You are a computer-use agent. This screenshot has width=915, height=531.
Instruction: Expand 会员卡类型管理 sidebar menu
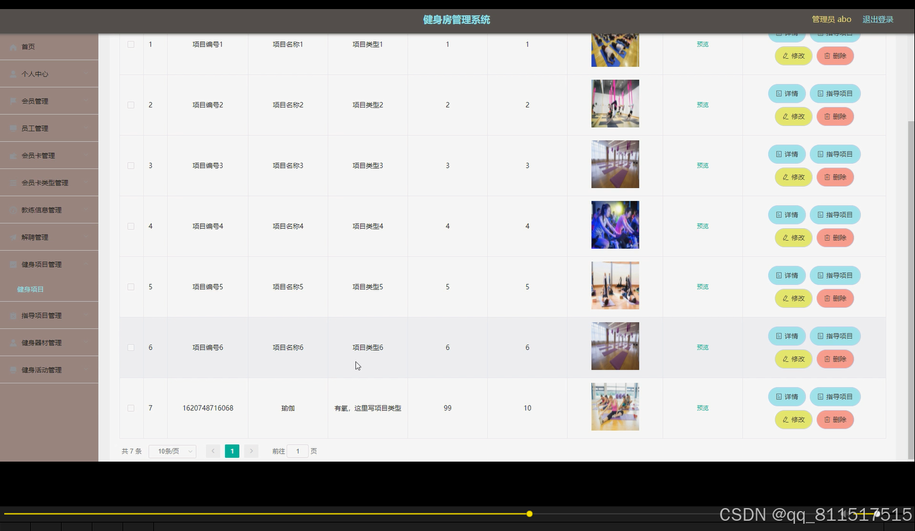pyautogui.click(x=49, y=182)
